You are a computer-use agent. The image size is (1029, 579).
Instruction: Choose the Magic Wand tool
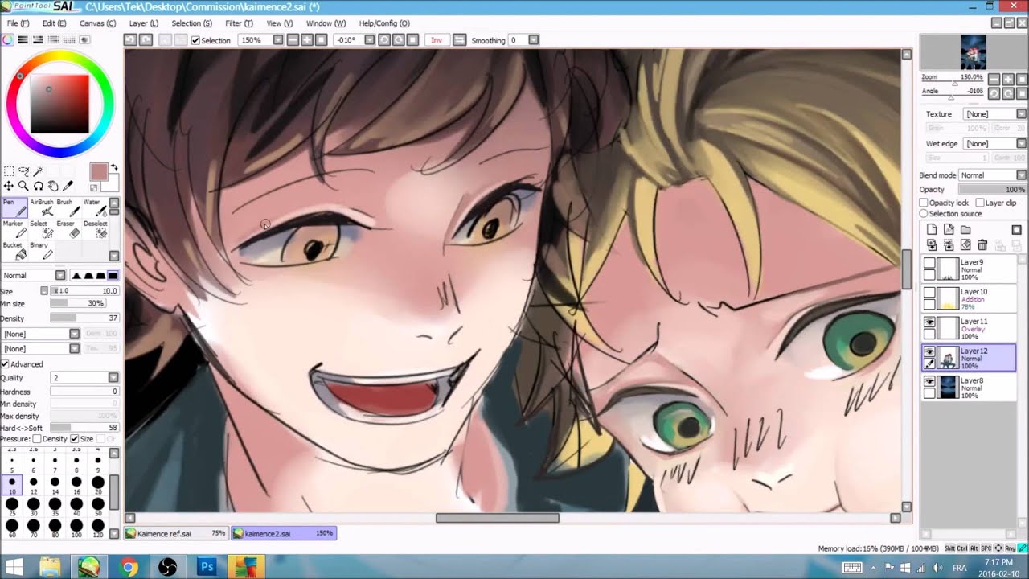point(38,171)
